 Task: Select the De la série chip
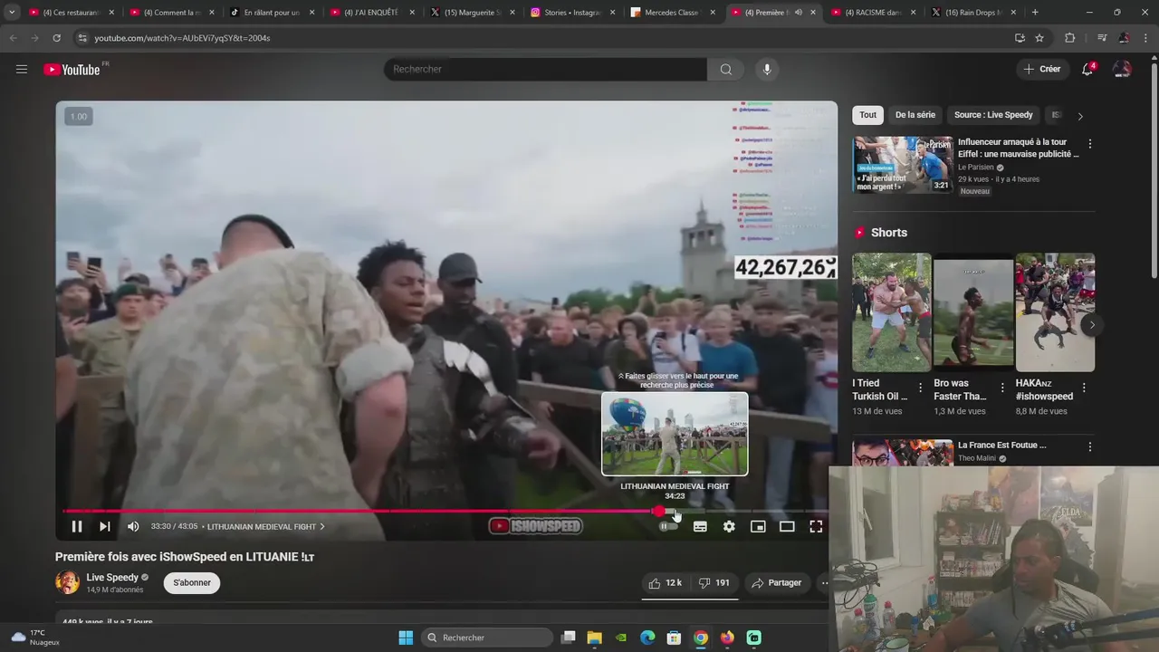click(915, 115)
